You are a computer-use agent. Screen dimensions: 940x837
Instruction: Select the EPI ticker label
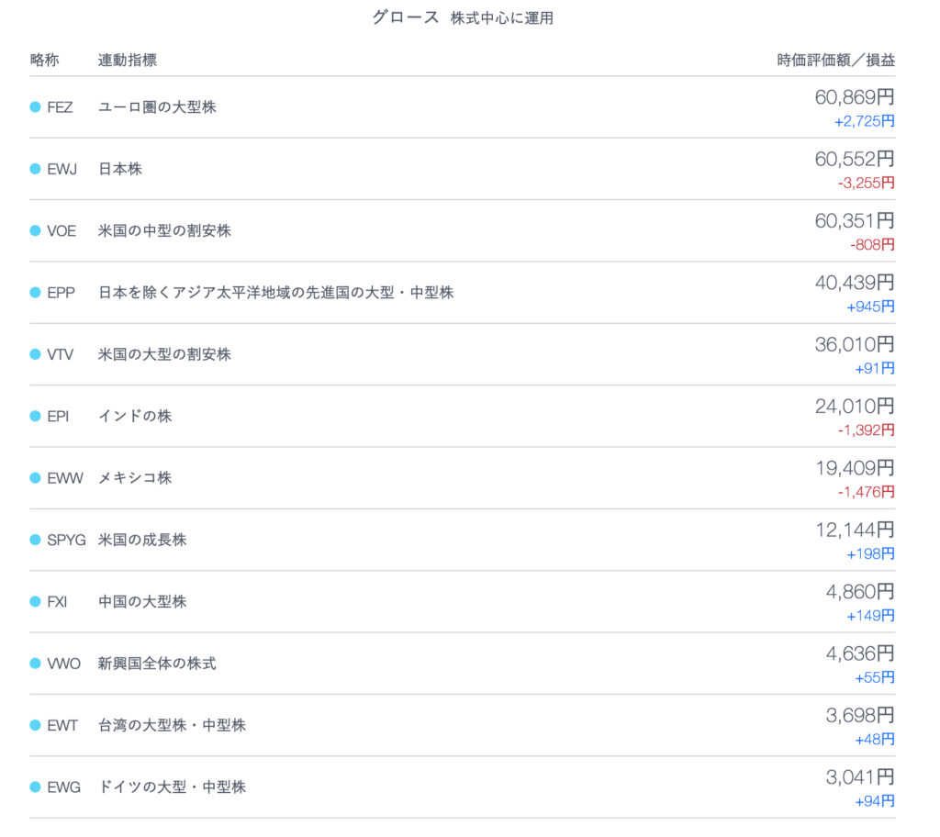click(x=58, y=416)
